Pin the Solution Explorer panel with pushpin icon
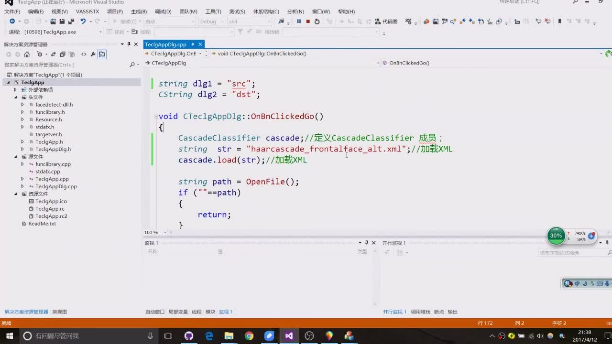The image size is (612, 344). click(129, 44)
